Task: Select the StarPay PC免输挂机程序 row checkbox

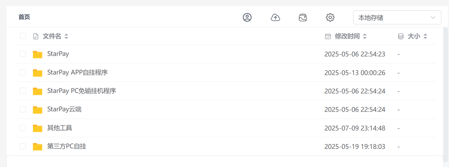Action: [23, 91]
